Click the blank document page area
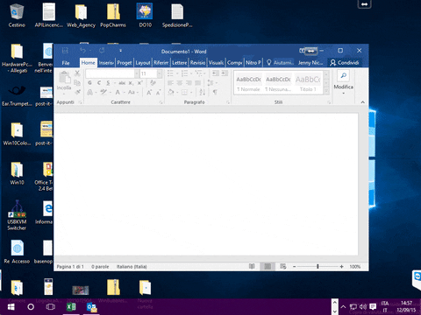 [x=206, y=185]
